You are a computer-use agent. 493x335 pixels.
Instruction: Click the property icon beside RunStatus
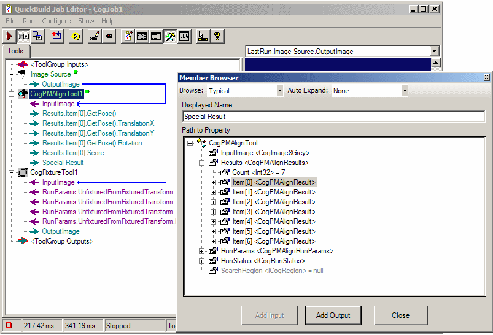[x=213, y=261]
